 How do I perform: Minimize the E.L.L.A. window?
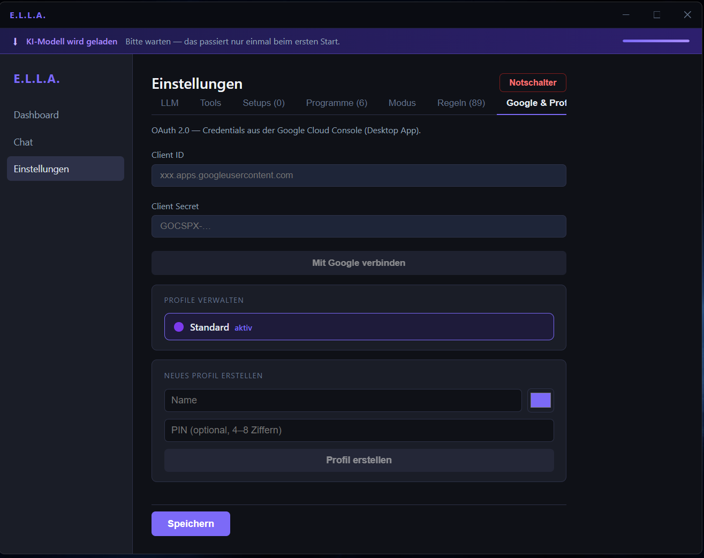pyautogui.click(x=626, y=15)
